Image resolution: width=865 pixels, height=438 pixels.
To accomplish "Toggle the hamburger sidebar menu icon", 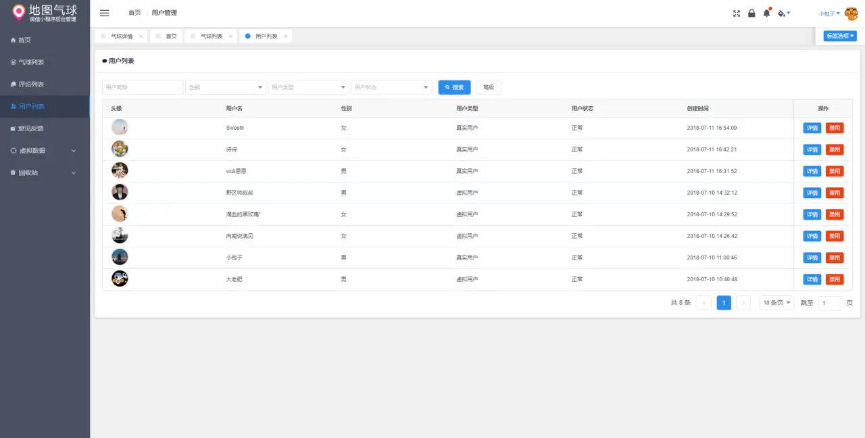I will tap(104, 13).
